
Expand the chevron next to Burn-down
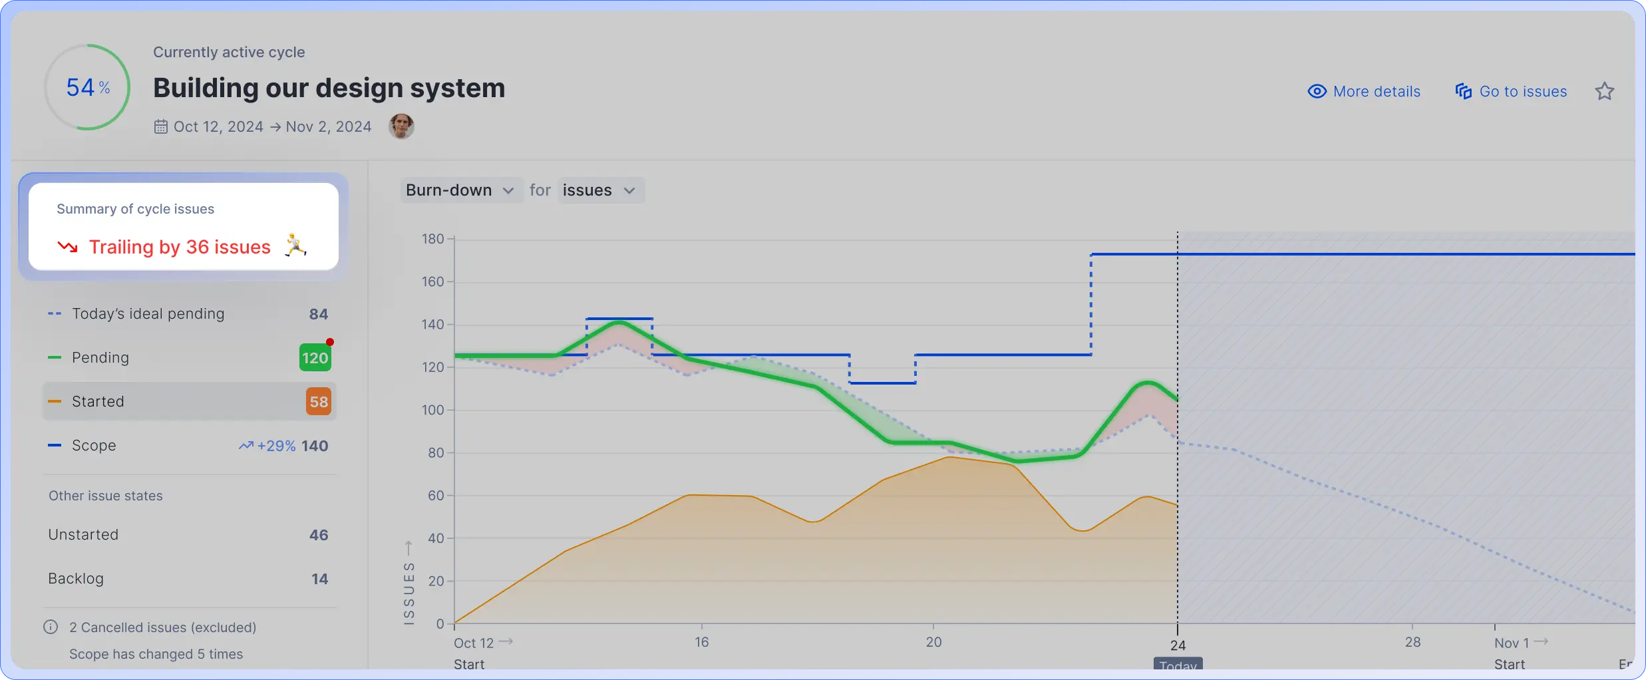(508, 190)
